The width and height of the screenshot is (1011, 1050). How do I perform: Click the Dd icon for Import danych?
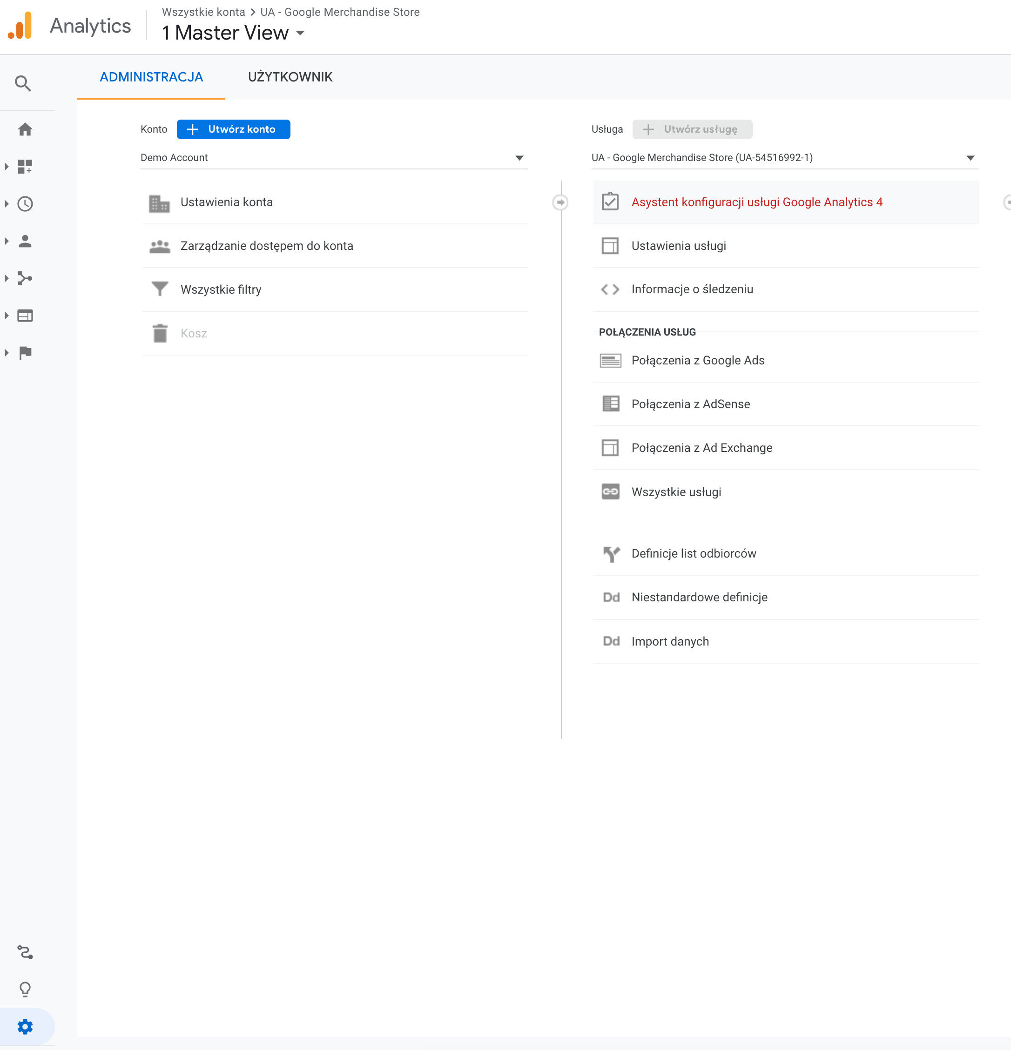click(611, 641)
